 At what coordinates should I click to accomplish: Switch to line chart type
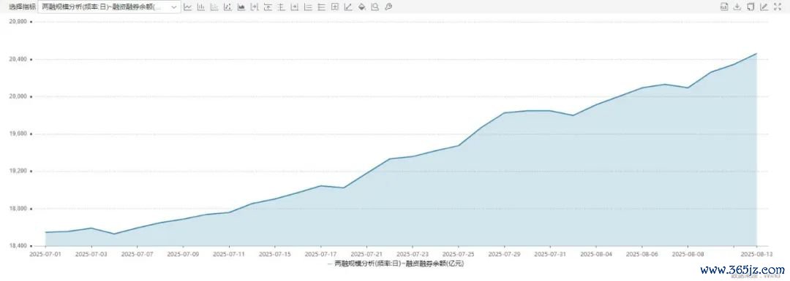pyautogui.click(x=188, y=7)
